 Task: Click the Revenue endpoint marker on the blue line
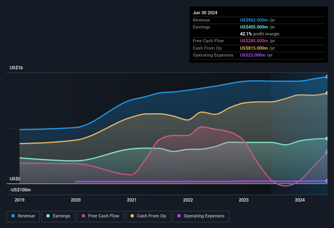point(327,77)
